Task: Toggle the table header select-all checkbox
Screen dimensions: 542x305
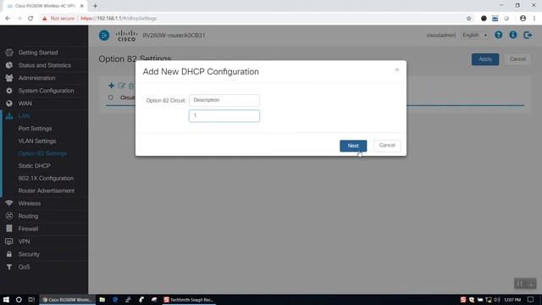Action: click(111, 97)
